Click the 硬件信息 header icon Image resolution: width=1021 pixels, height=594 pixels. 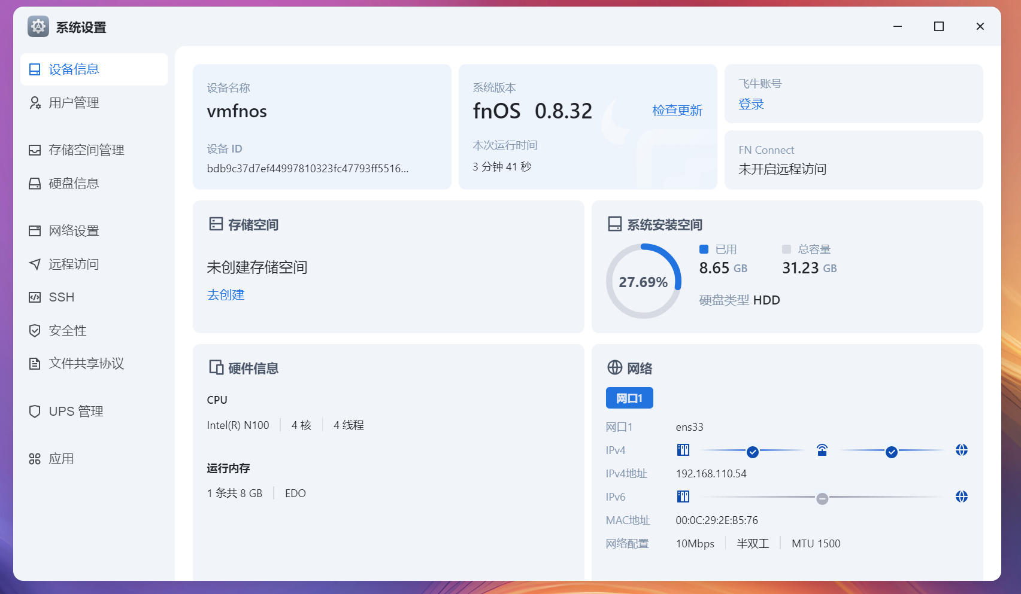(216, 367)
